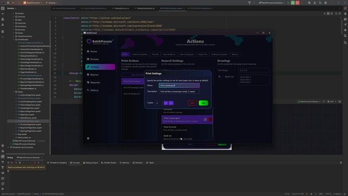Screen dimensions: 348x196
Task: Expand the Services folder
Action: [x=13, y=29]
